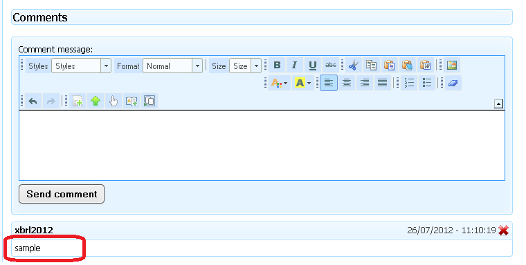526x265 pixels.
Task: Open the yellow background color picker
Action: point(303,83)
